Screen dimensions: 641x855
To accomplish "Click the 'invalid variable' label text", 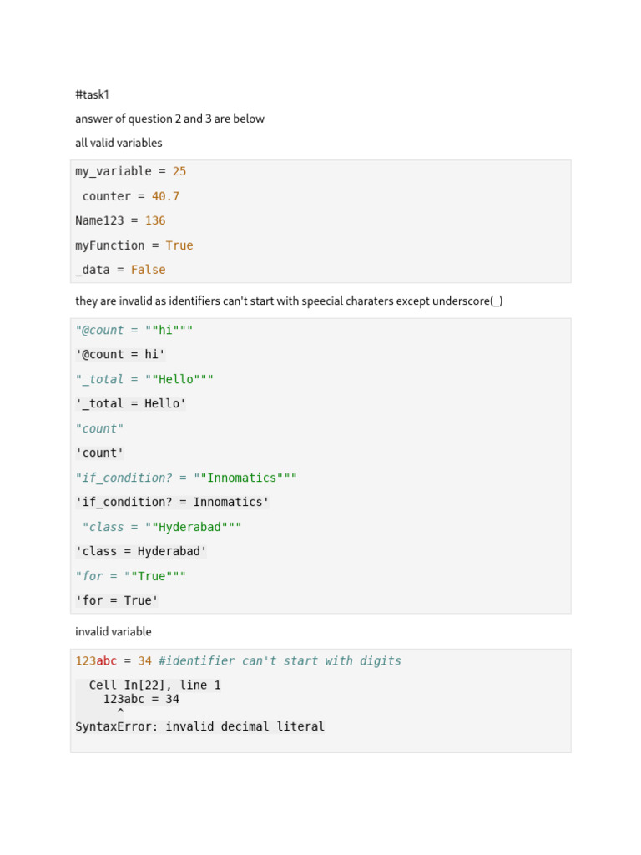I will point(114,631).
